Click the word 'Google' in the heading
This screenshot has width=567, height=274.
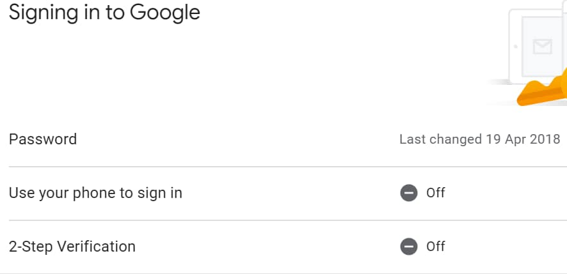point(165,13)
